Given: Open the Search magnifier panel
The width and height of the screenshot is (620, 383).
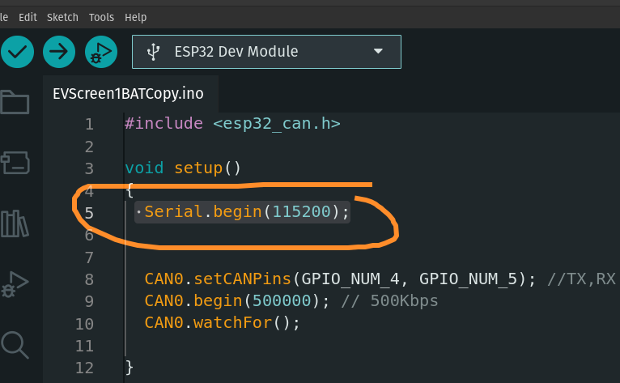Looking at the screenshot, I should (x=15, y=343).
